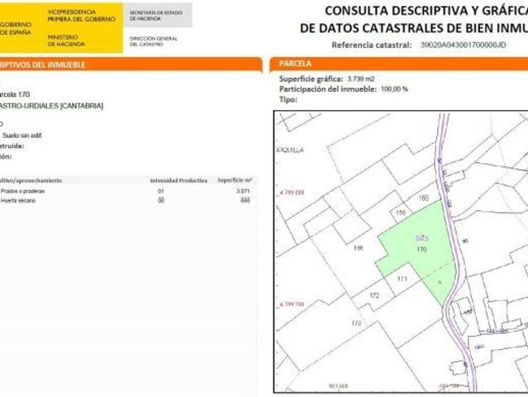Viewport: 528px width, 397px height.
Task: Click the Huerta secano crop row
Action: point(20,200)
